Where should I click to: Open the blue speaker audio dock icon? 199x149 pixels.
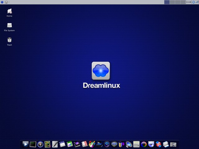click(129, 144)
